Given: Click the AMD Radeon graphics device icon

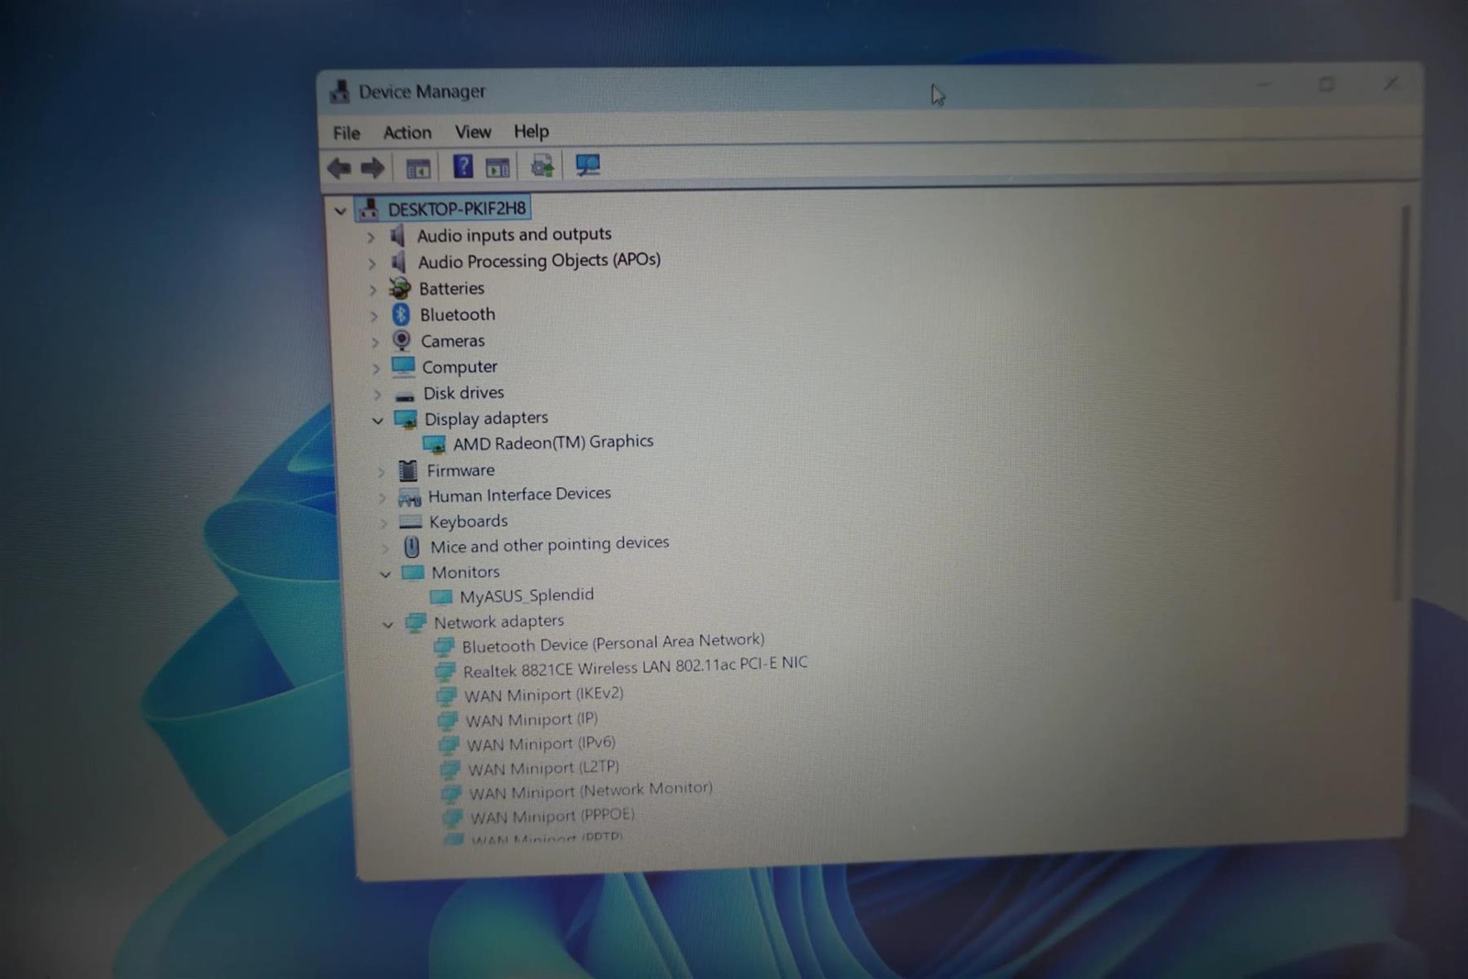Looking at the screenshot, I should pos(434,445).
